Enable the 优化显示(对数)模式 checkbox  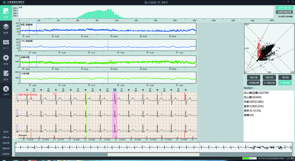pyautogui.click(x=277, y=17)
